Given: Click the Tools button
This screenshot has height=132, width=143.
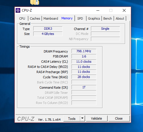Looking at the screenshot, I should pyautogui.click(x=72, y=119).
